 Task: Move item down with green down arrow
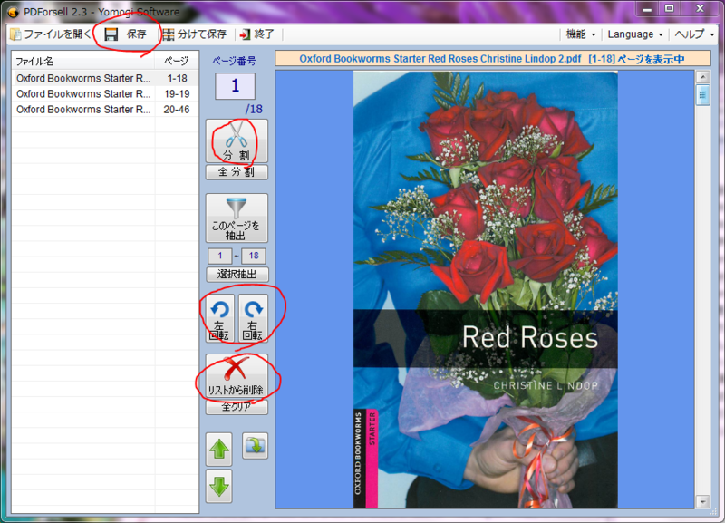coord(219,487)
